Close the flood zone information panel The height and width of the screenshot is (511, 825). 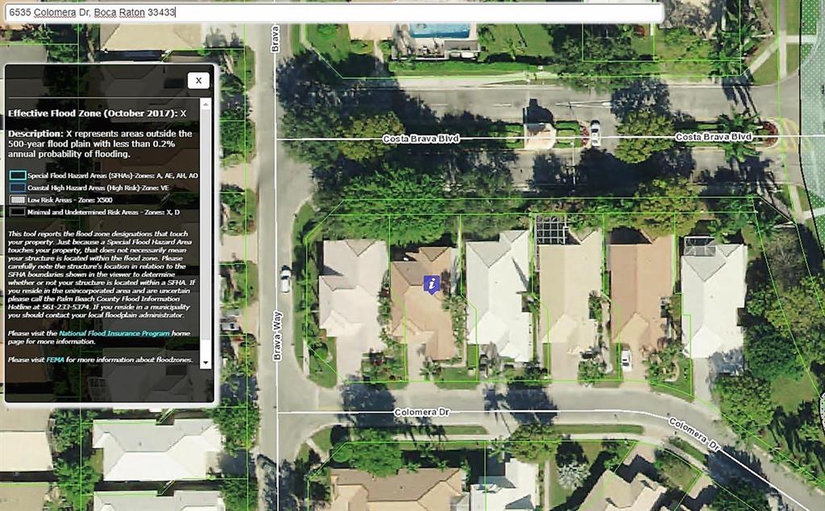pyautogui.click(x=198, y=80)
